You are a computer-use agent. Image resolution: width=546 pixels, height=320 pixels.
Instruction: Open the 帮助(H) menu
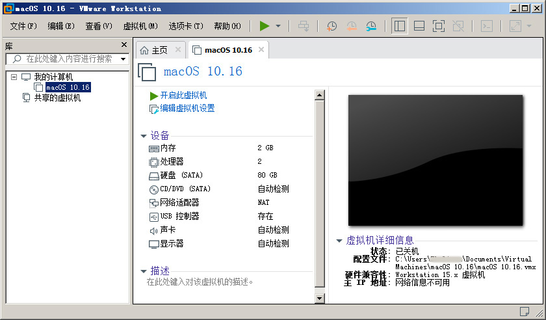[227, 26]
